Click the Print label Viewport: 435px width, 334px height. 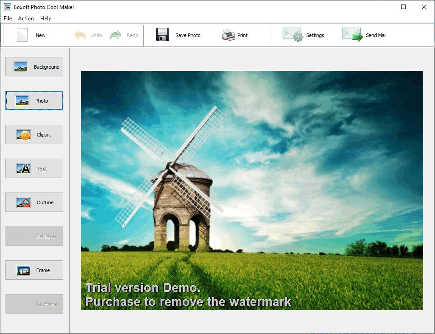coord(242,35)
